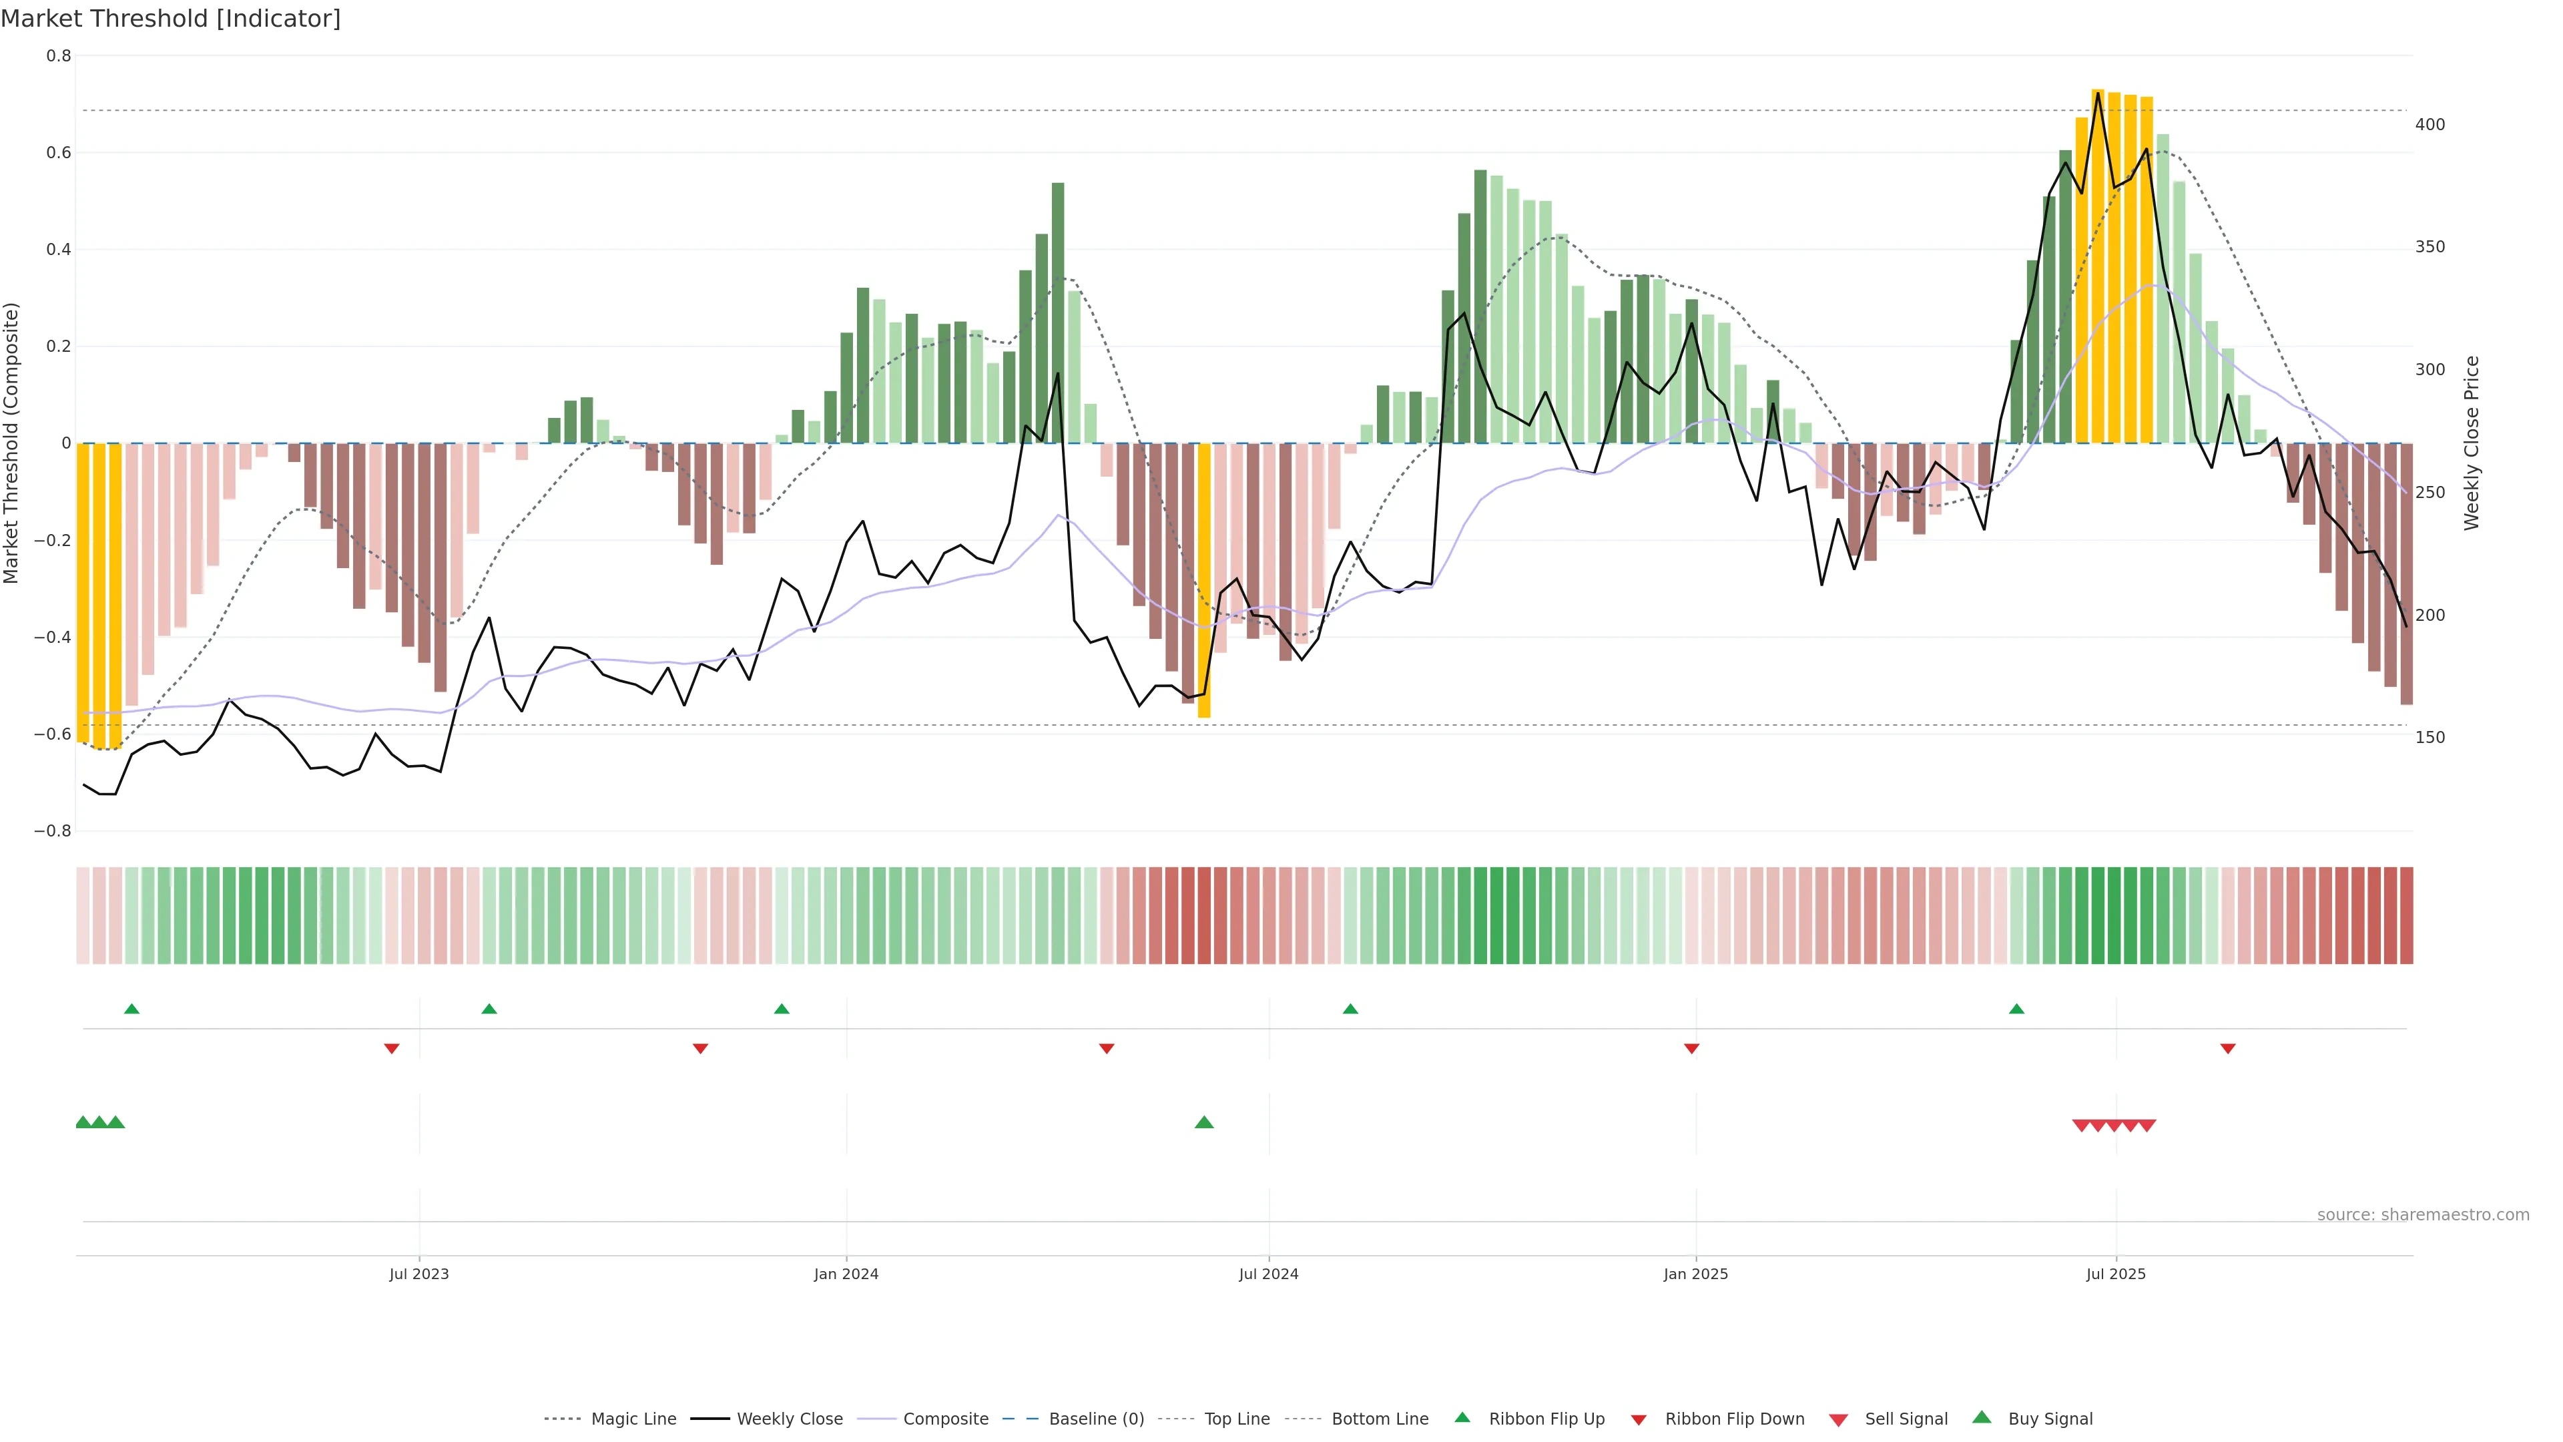Image resolution: width=2563 pixels, height=1442 pixels.
Task: Toggle the Top Line legend entry
Action: 1237,1419
